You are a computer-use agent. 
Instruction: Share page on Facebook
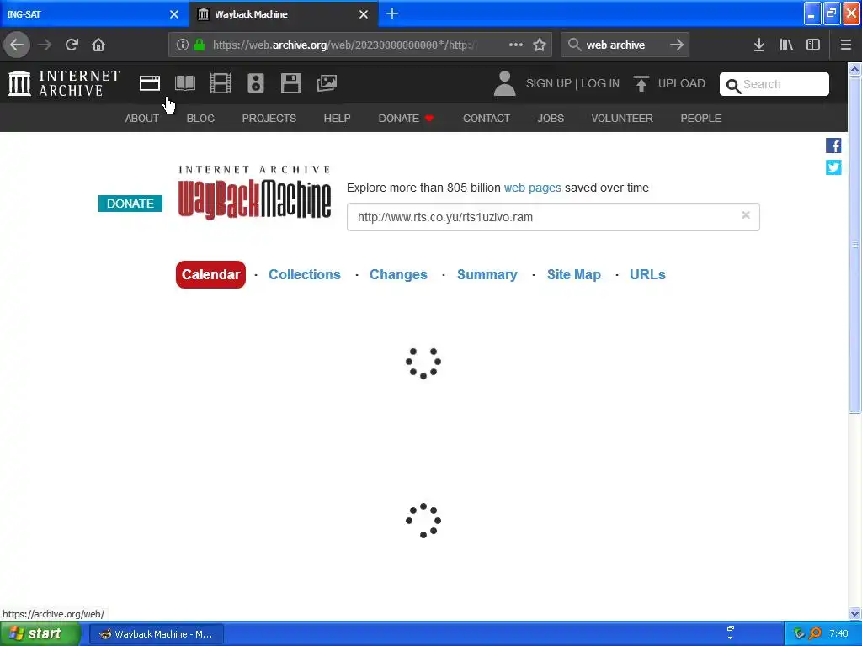[x=833, y=146]
